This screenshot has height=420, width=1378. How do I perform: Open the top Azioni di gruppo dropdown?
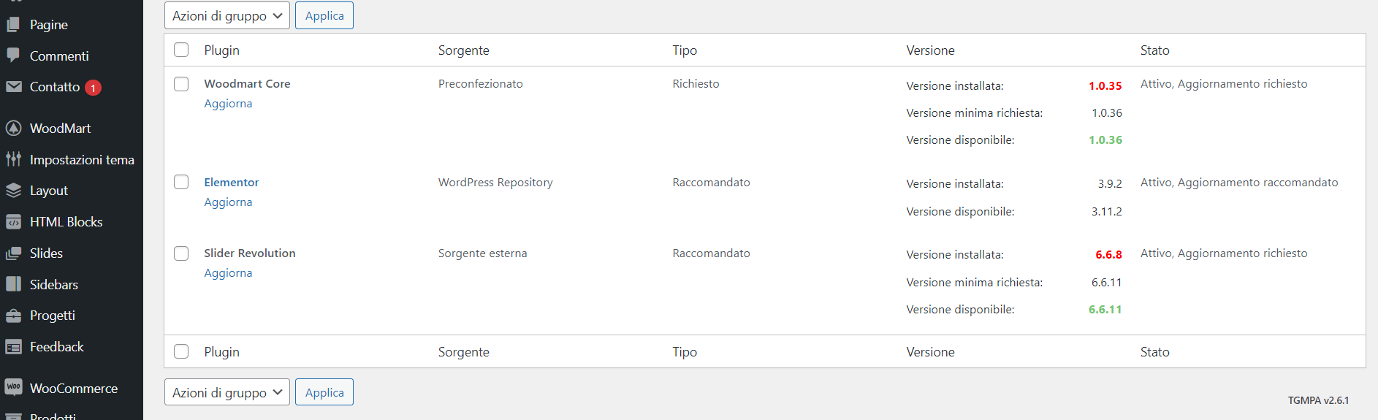click(227, 15)
